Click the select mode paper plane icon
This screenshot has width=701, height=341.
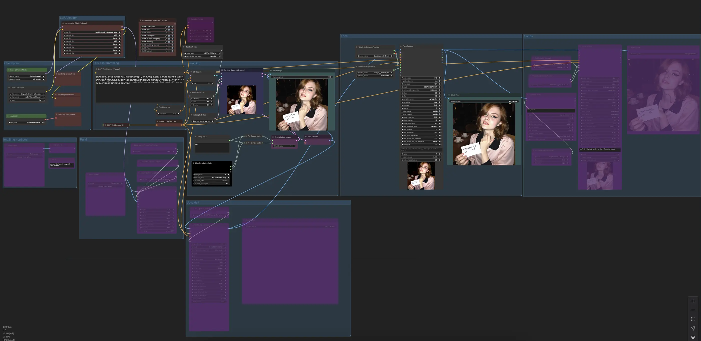click(x=693, y=328)
